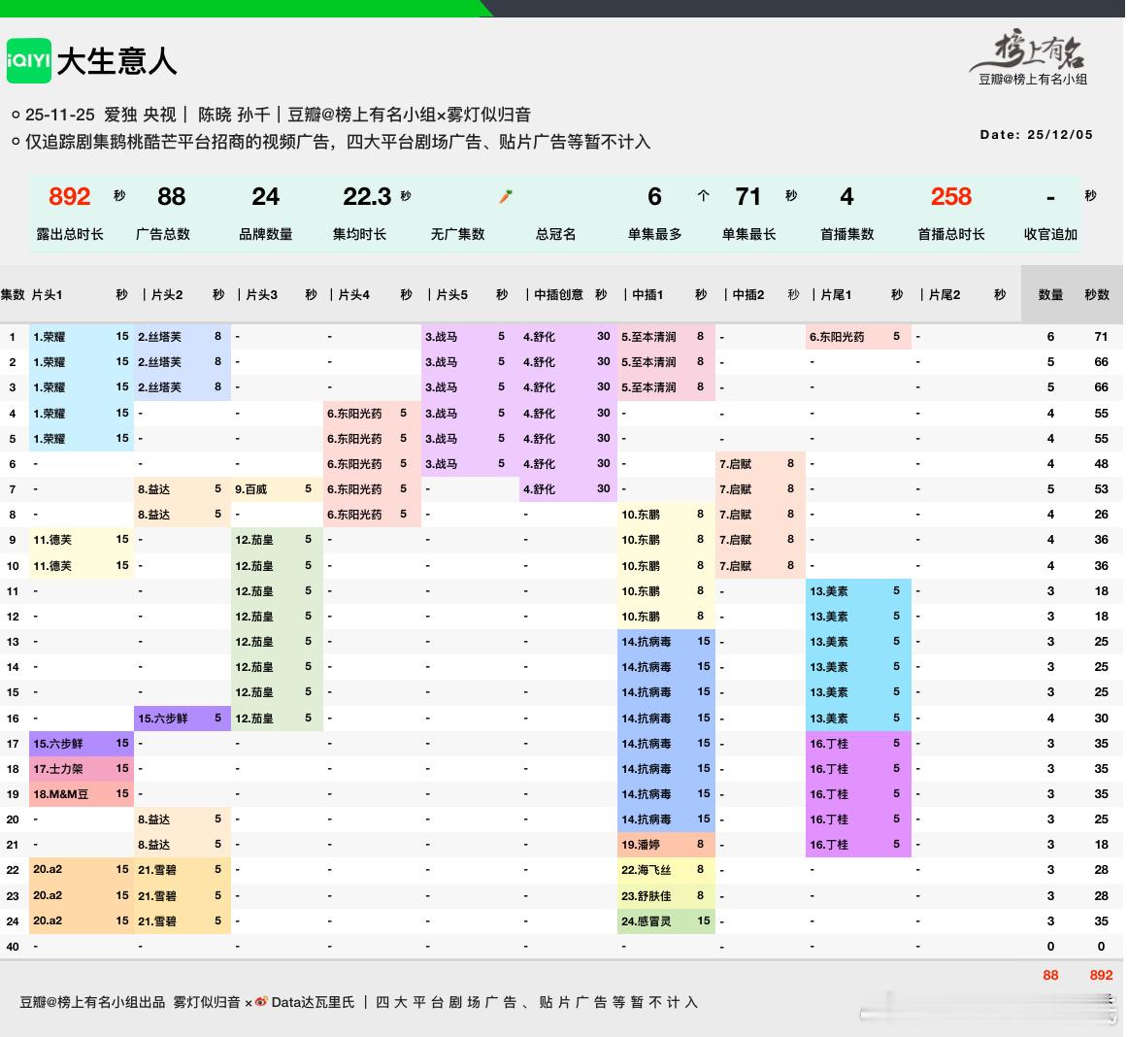Click 2.丝塔芙 in episode 3 row
1128x1037 pixels.
tap(160, 386)
